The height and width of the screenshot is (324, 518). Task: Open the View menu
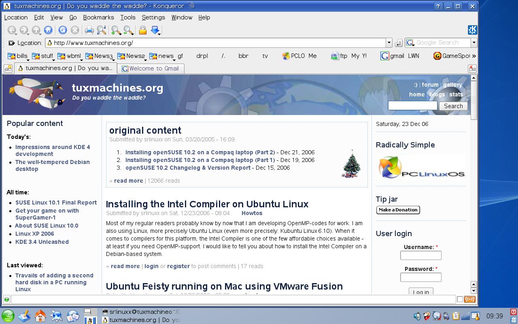57,17
